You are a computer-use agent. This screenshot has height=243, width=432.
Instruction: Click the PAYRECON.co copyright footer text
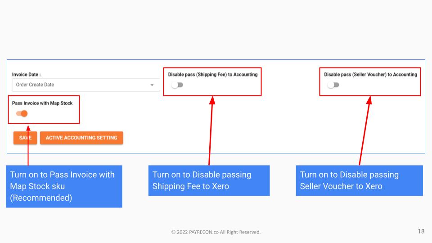point(216,232)
